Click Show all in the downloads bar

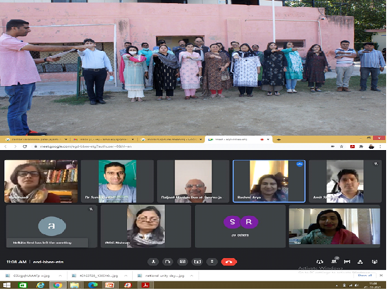point(365,275)
